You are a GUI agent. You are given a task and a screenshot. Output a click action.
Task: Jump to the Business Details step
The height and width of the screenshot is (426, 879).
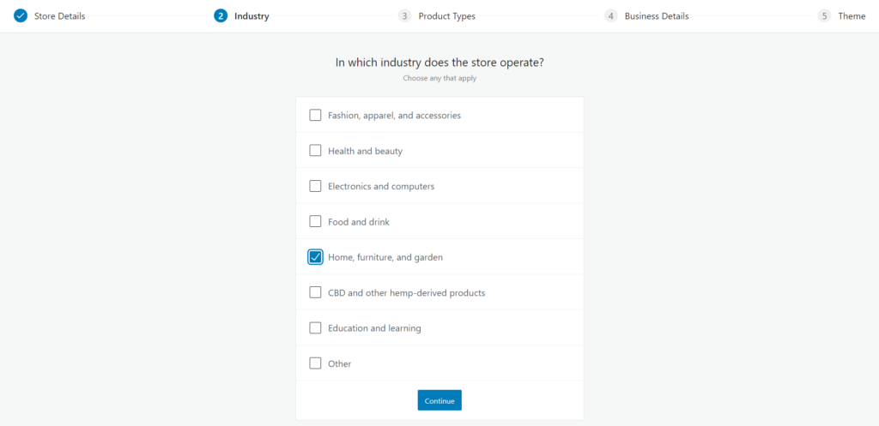[656, 16]
